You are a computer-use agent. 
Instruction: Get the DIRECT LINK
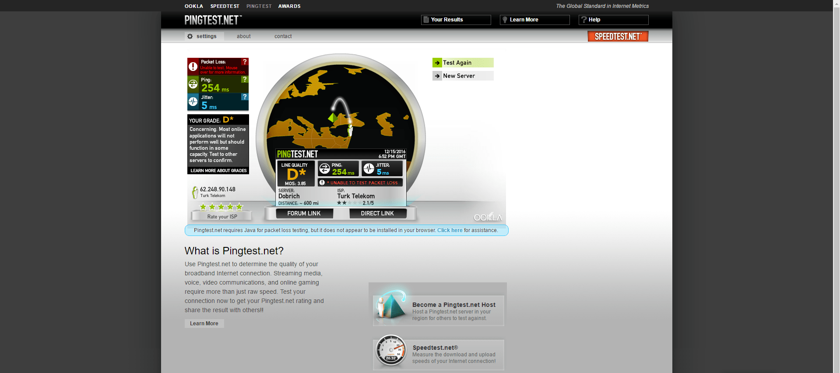378,213
